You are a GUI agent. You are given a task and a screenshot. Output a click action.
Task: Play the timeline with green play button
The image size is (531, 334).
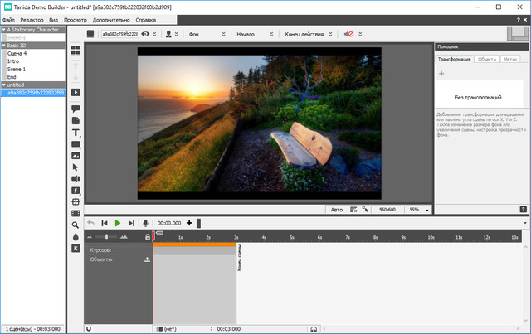[118, 223]
